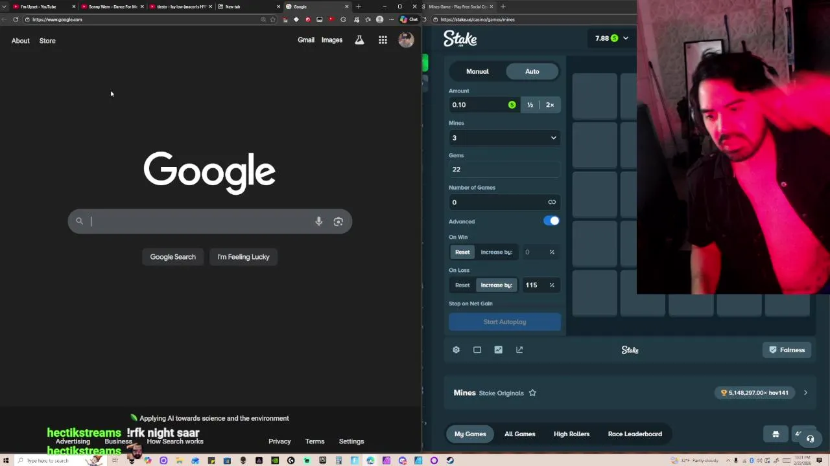830x466 pixels.
Task: Reload the Google page
Action: (16, 19)
